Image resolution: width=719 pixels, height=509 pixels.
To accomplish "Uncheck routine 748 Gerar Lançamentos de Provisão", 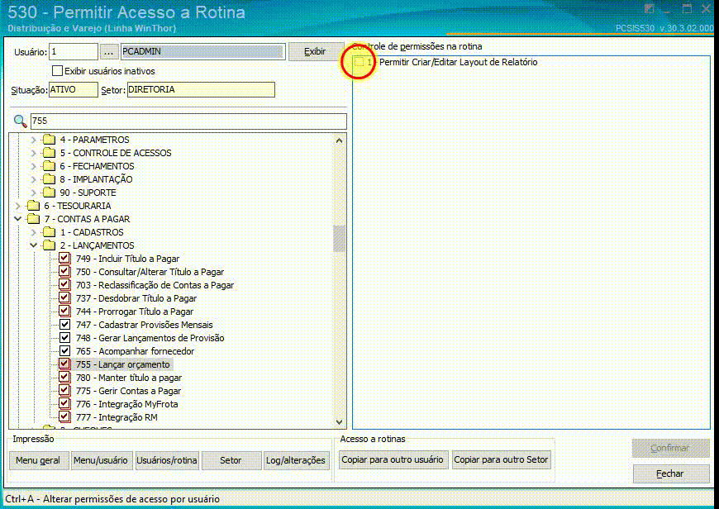I will click(64, 338).
